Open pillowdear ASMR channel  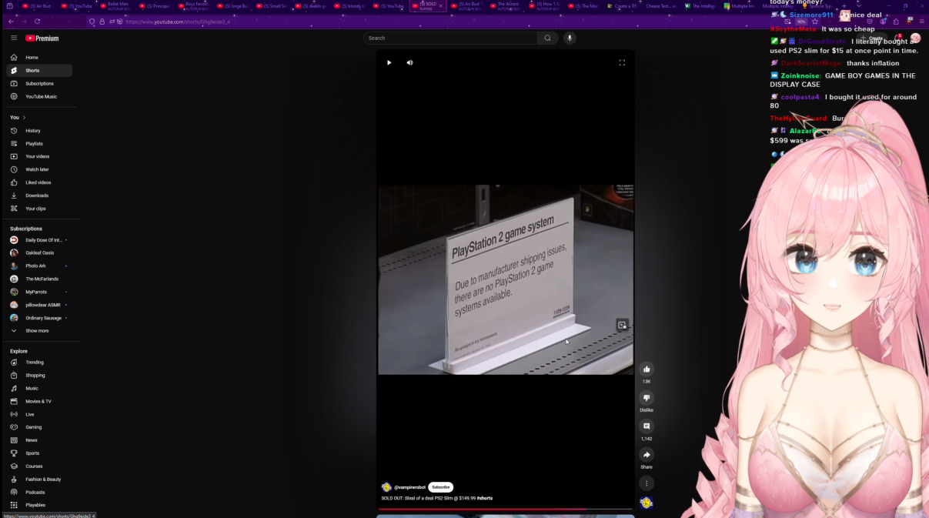(x=39, y=306)
